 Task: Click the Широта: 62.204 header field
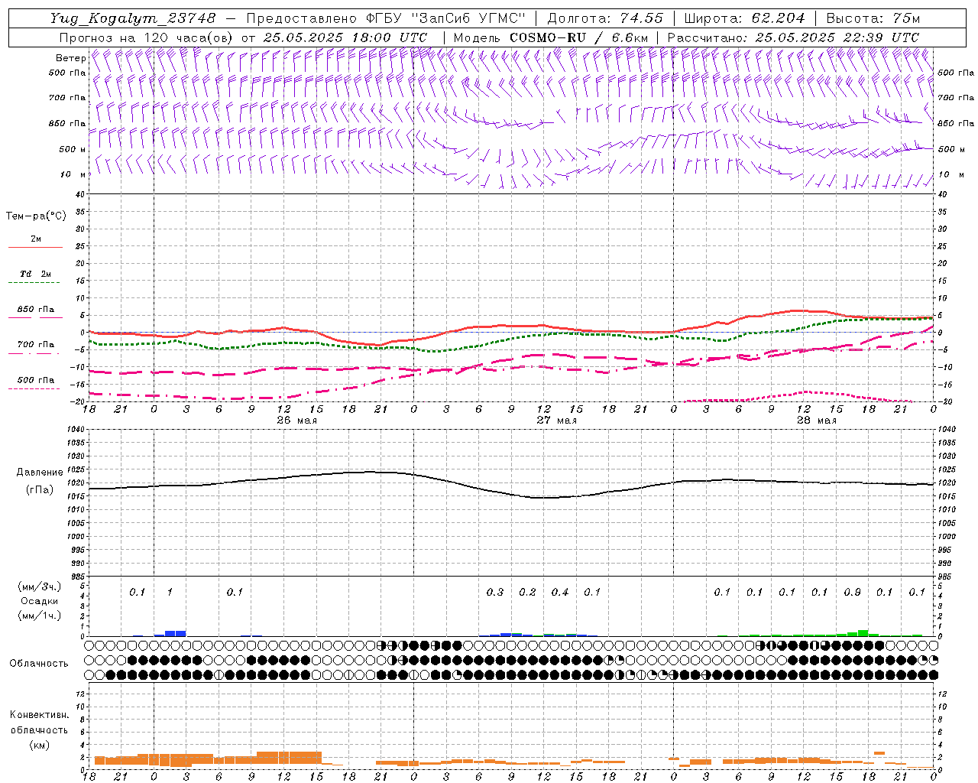tap(744, 18)
